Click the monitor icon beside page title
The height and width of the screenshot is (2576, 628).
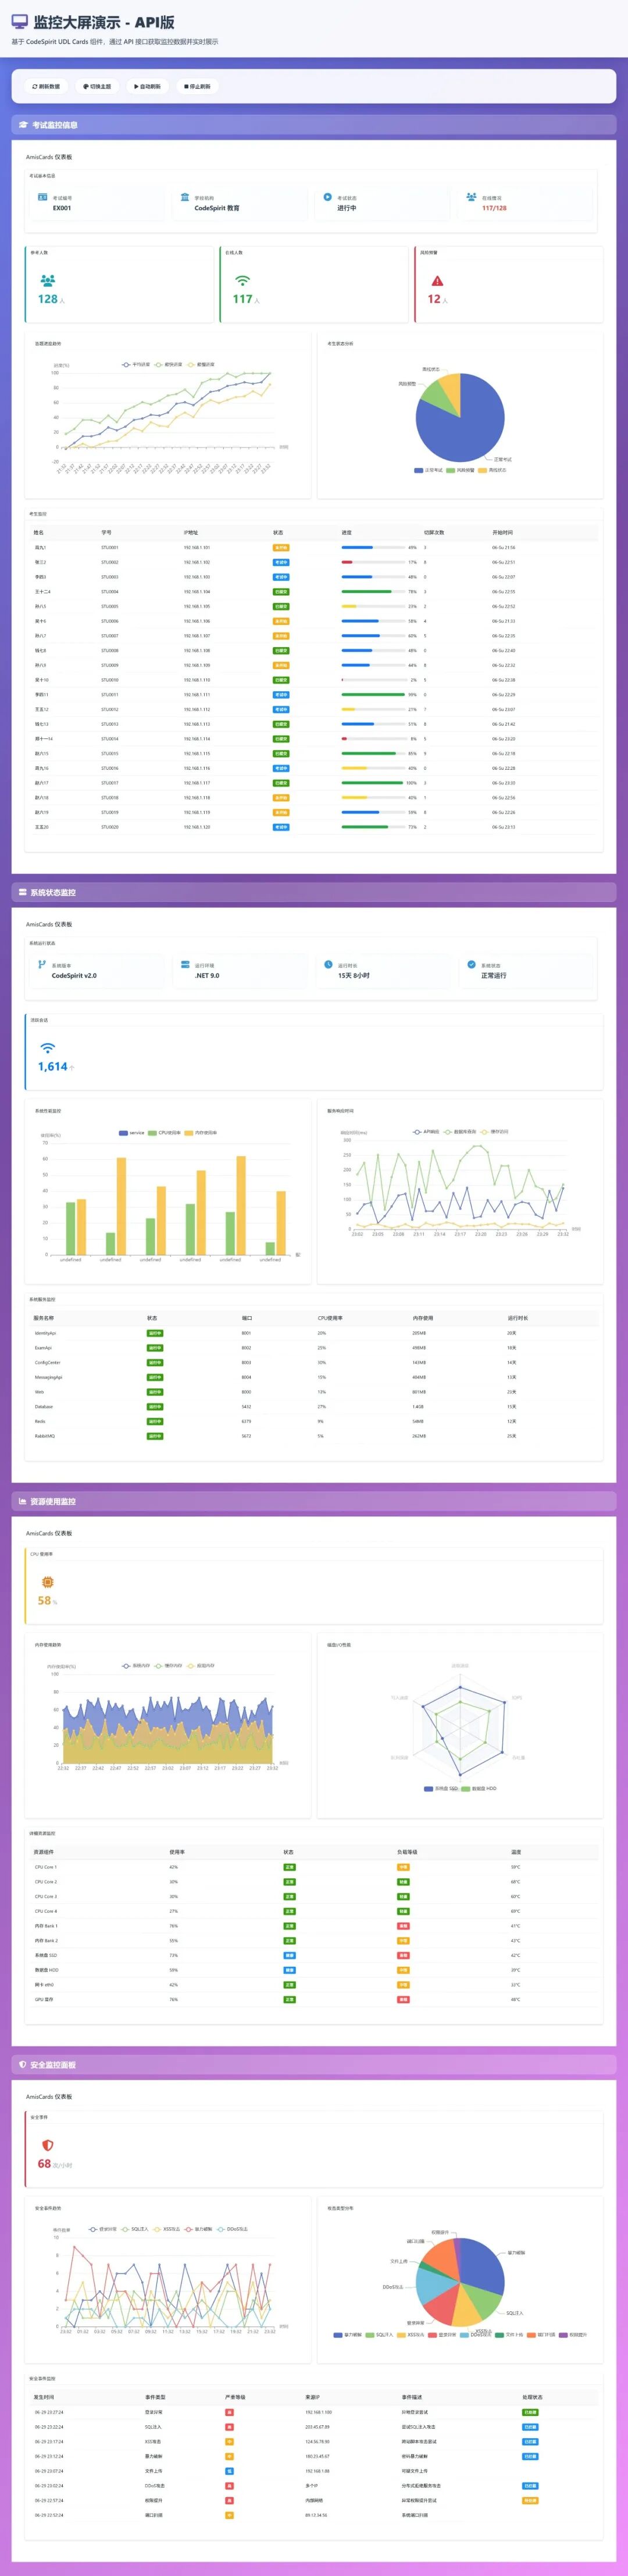pyautogui.click(x=20, y=21)
